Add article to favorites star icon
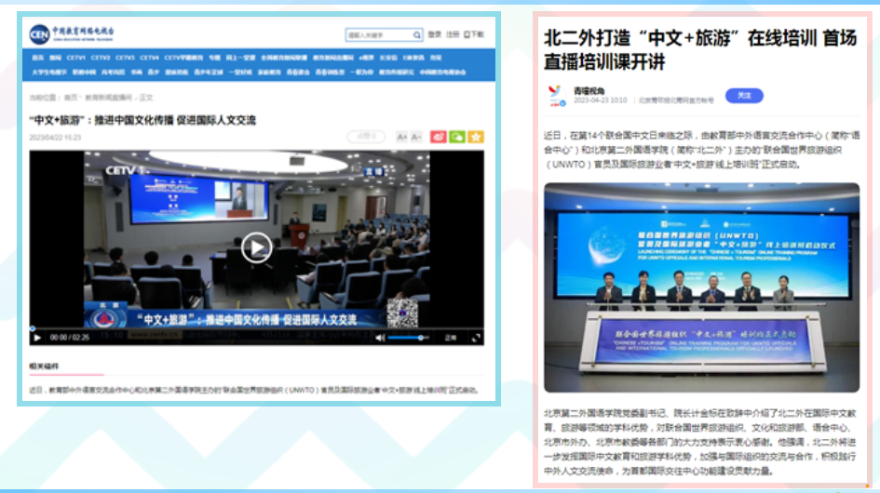 pyautogui.click(x=476, y=137)
